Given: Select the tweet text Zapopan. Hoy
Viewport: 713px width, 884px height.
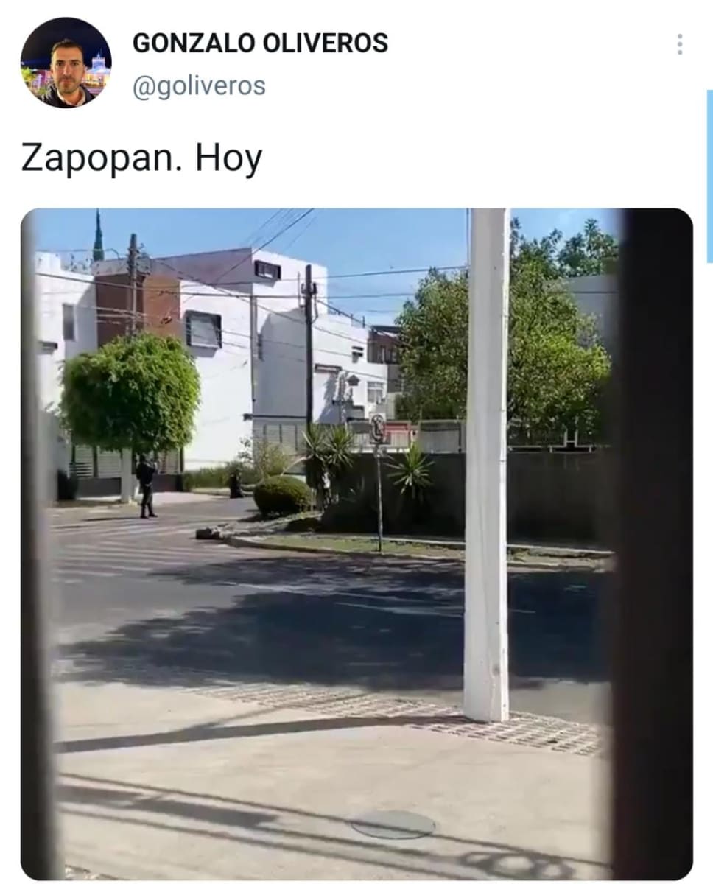Looking at the screenshot, I should [x=141, y=158].
